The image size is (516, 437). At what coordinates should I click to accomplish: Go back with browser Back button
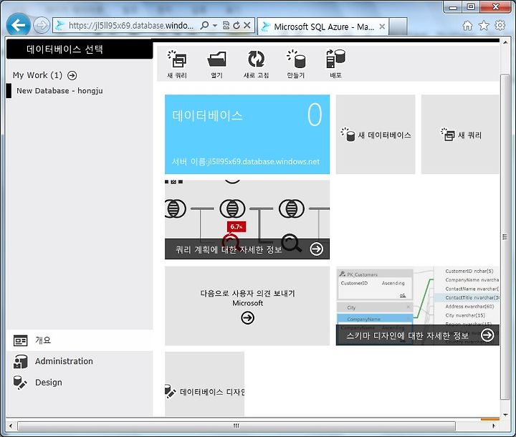[19, 24]
